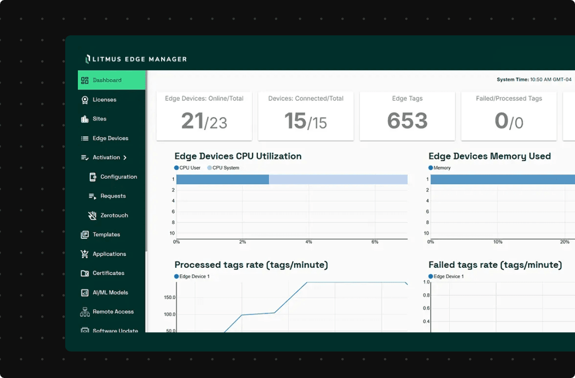Click the Configuration device icon
The height and width of the screenshot is (378, 575).
tap(92, 177)
